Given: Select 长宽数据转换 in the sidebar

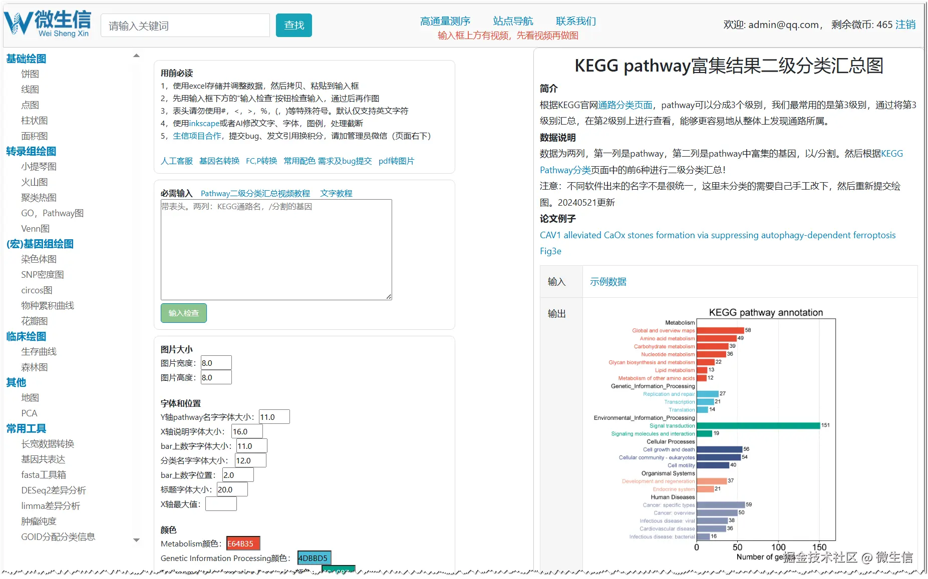Looking at the screenshot, I should click(x=48, y=444).
